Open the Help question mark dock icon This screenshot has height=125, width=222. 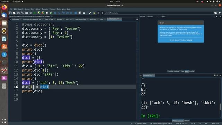[x=4, y=55]
